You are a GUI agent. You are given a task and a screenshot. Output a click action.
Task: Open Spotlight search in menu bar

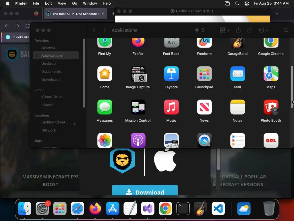237,3
